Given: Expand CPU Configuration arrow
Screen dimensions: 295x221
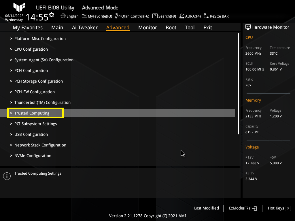Looking at the screenshot, I should tap(11, 49).
